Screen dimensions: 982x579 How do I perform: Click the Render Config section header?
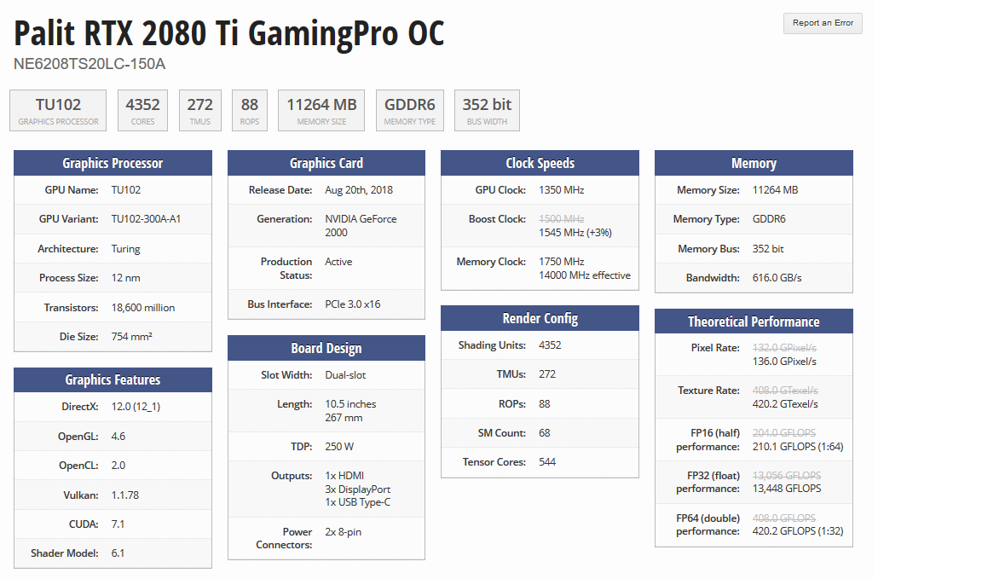(540, 318)
